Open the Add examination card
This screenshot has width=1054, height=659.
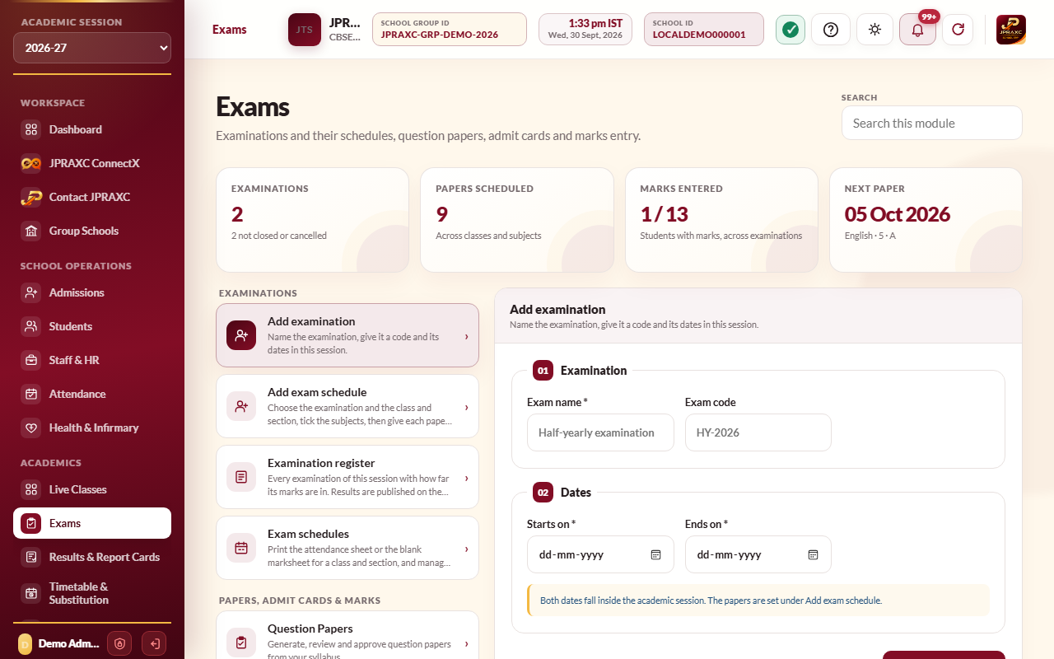[x=347, y=335]
